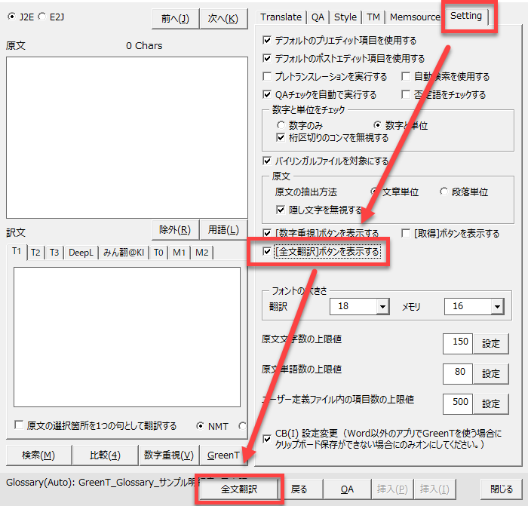Screen dimensions: 528x506
Task: Click the 全文翻訳 button
Action: point(238,489)
